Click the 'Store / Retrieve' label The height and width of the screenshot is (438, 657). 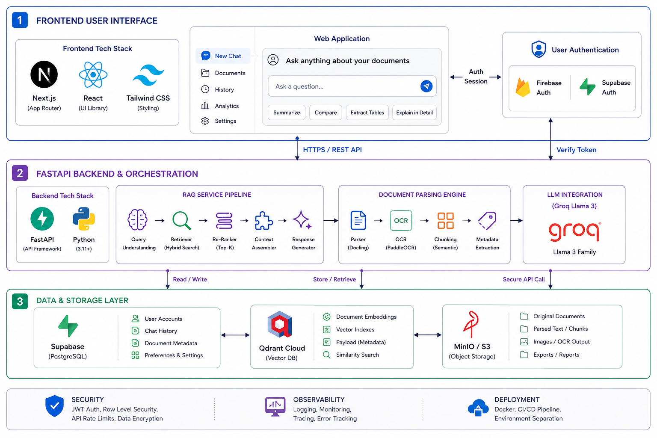[334, 279]
